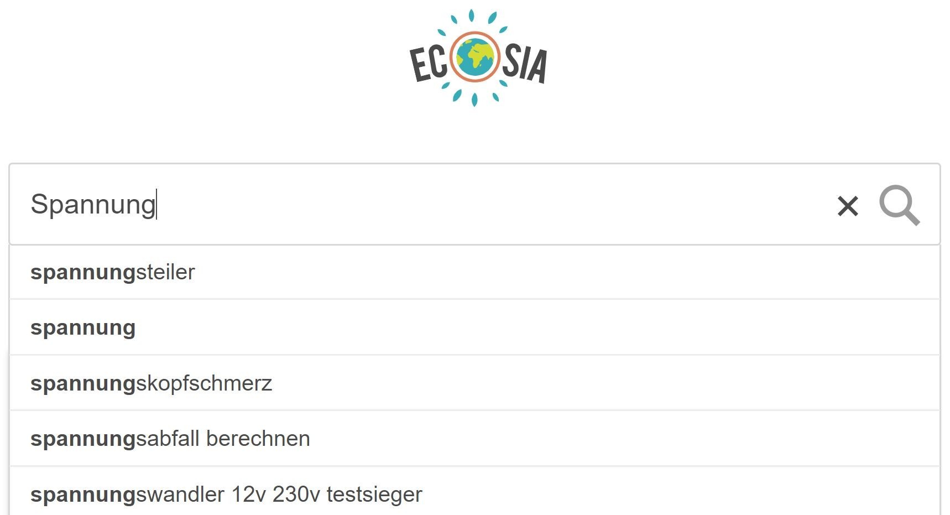
Task: Submit the search for "Spannung"
Action: (899, 205)
